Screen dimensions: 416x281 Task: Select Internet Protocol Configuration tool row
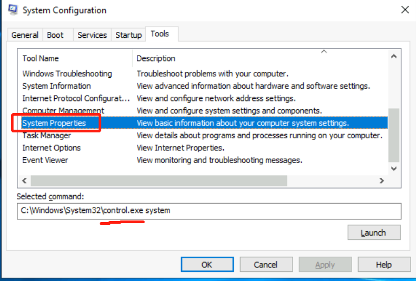pyautogui.click(x=76, y=98)
